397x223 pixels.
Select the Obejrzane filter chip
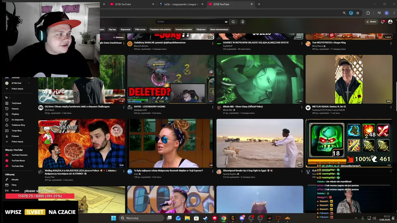[201, 29]
